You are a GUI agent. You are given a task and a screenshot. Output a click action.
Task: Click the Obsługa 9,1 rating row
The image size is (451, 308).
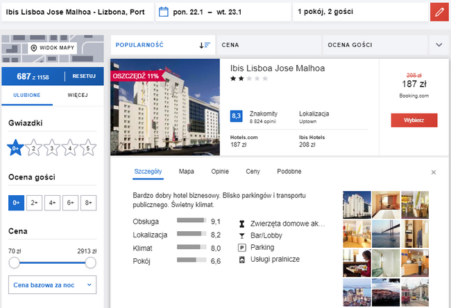[x=177, y=221]
